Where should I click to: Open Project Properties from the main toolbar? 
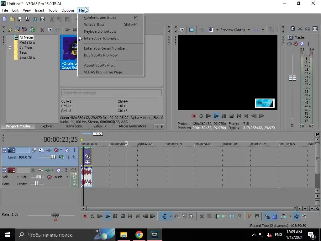(42, 19)
